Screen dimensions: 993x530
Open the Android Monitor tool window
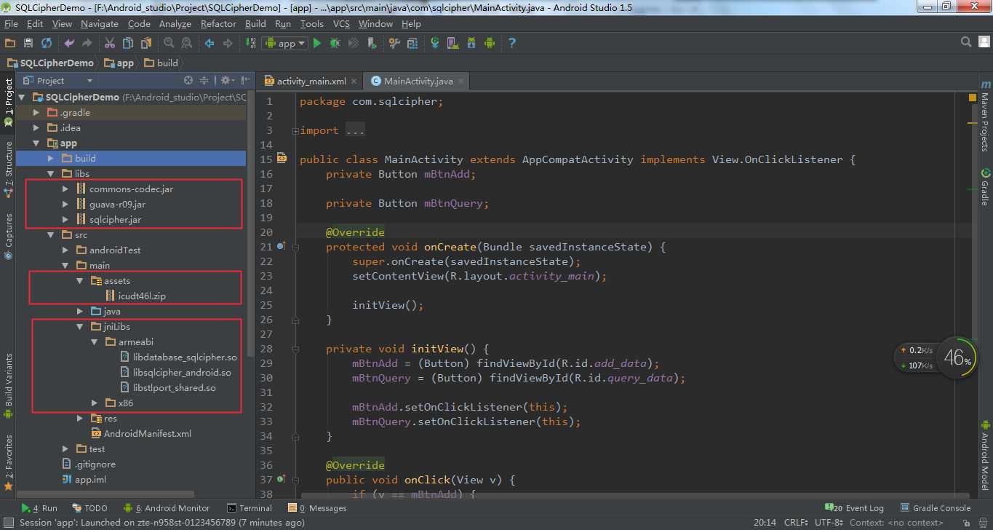pos(167,508)
